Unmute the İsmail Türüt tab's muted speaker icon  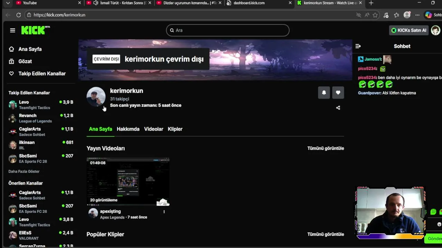pos(96,3)
